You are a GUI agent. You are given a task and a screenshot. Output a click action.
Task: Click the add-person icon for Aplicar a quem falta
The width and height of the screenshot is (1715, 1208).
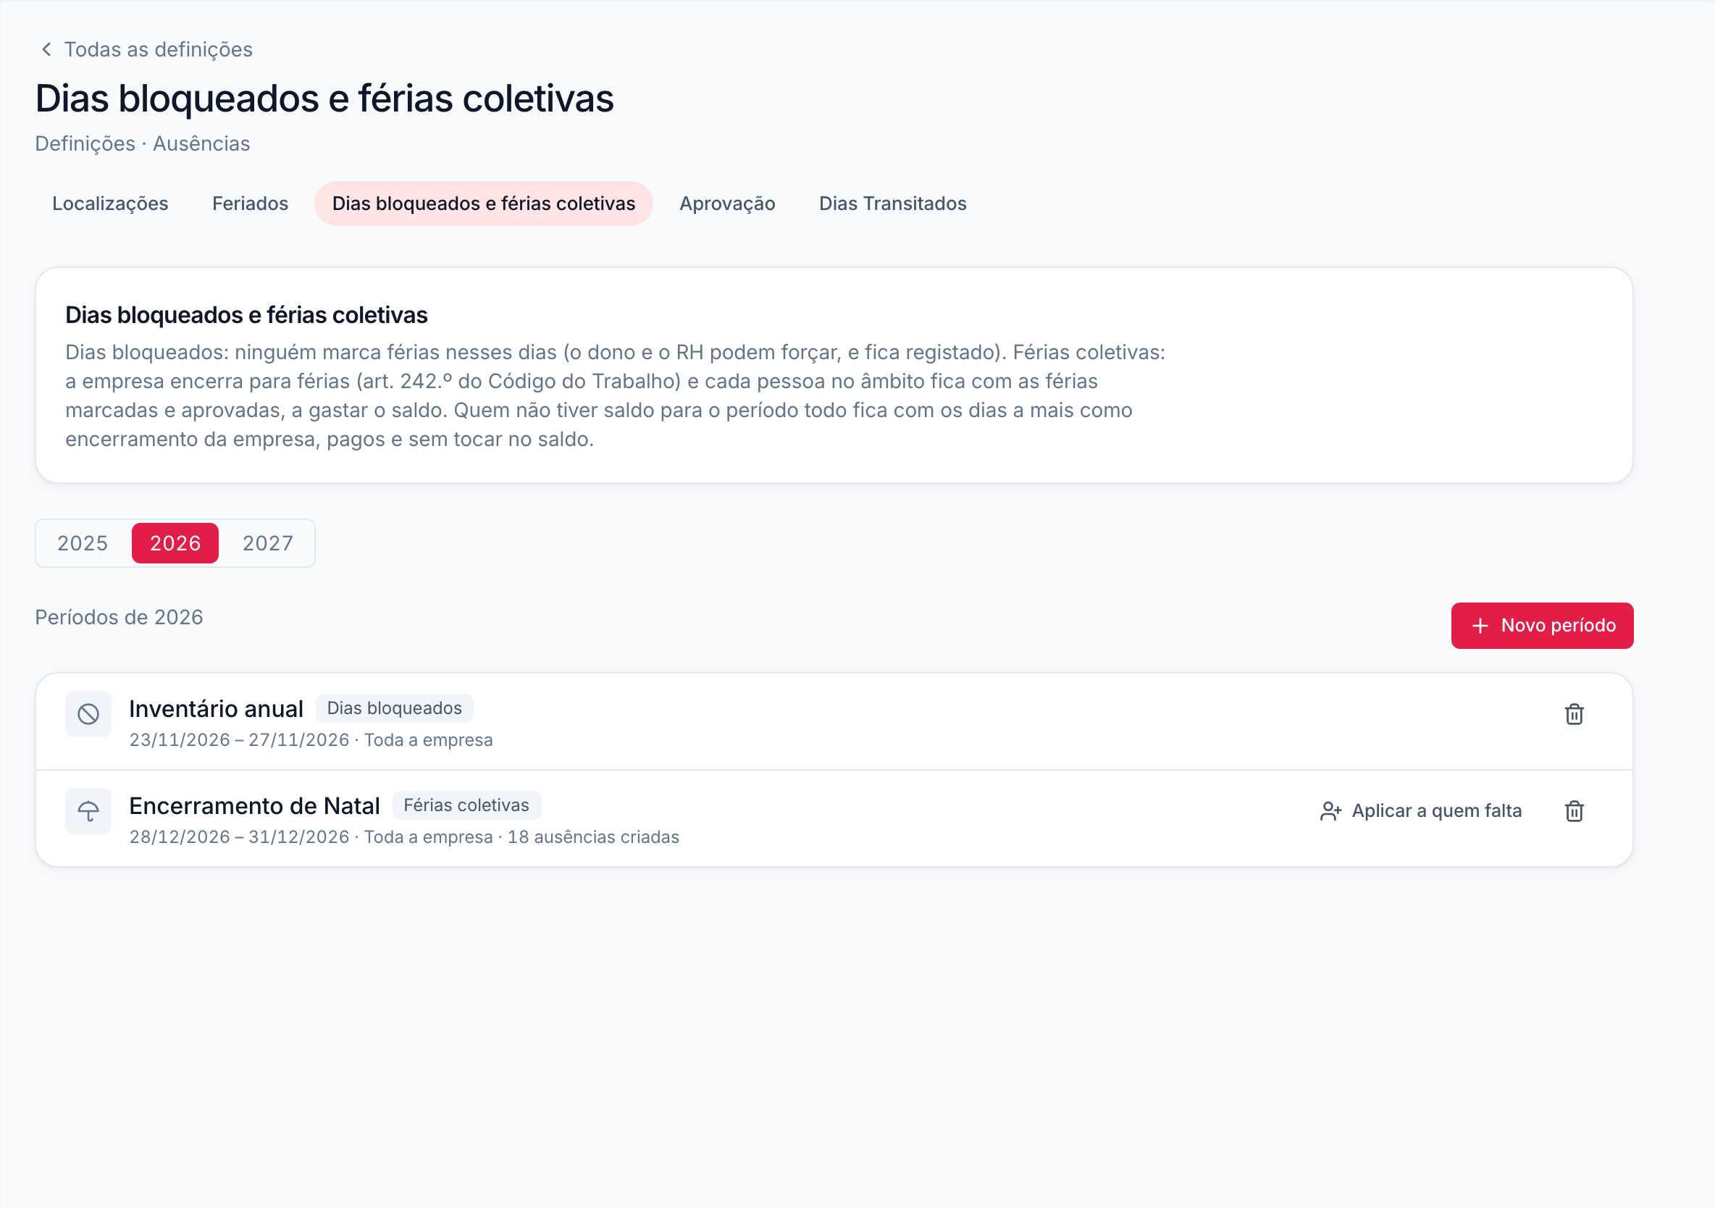point(1330,811)
